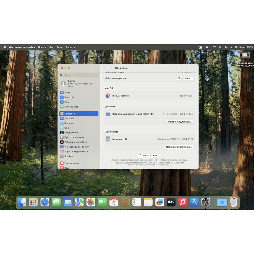Open Launchpad from the Dock
254x254 pixels.
33,202
